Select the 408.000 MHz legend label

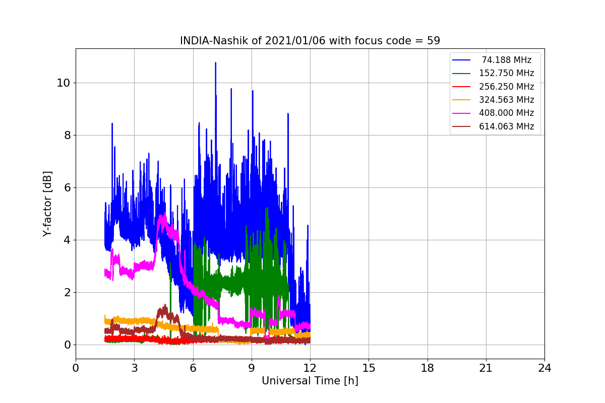[507, 113]
